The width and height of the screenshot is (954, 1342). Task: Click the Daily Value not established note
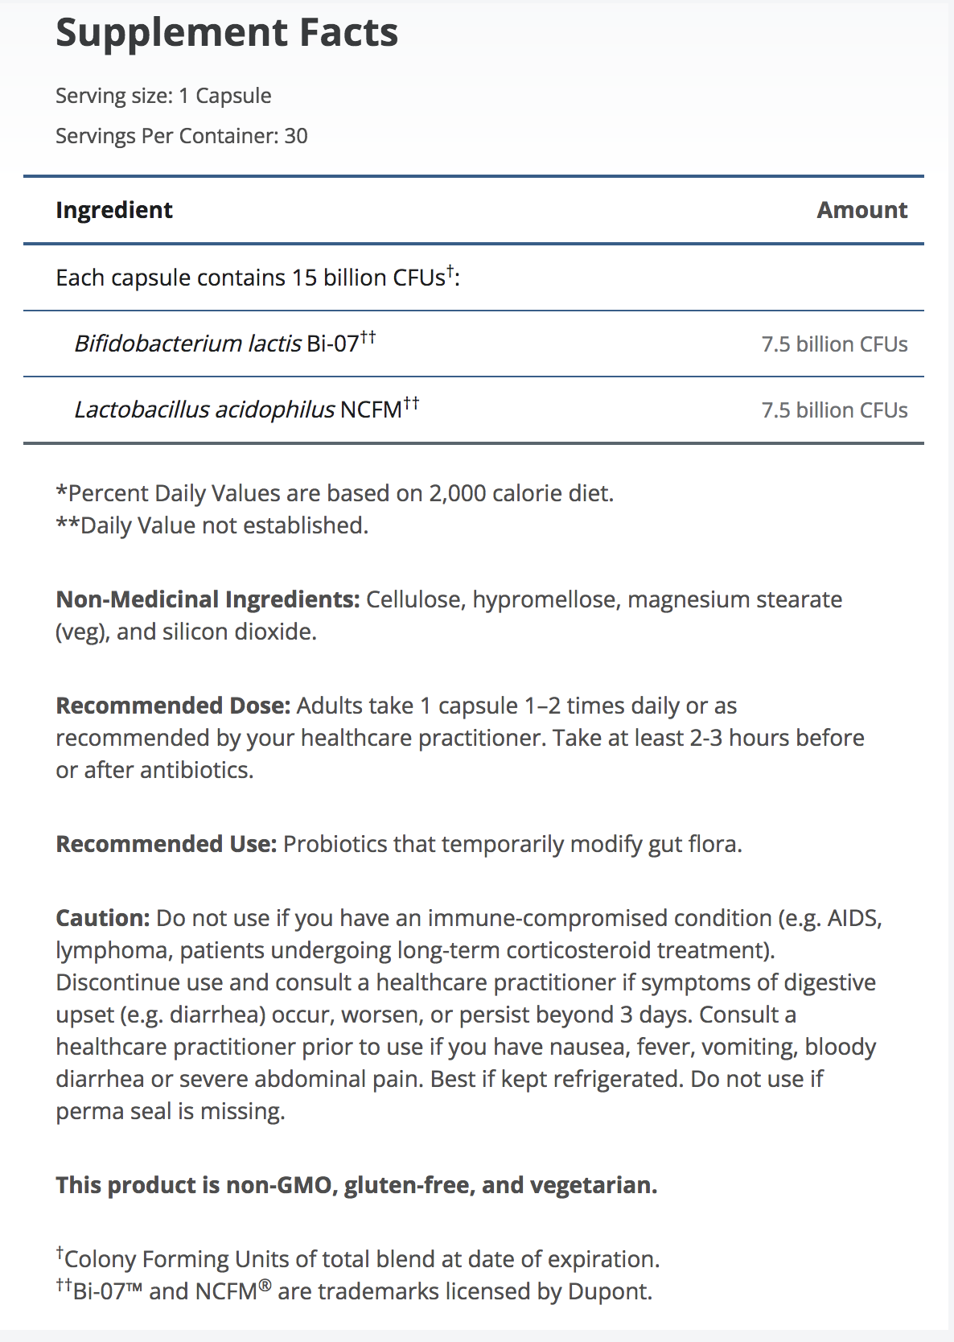point(212,525)
